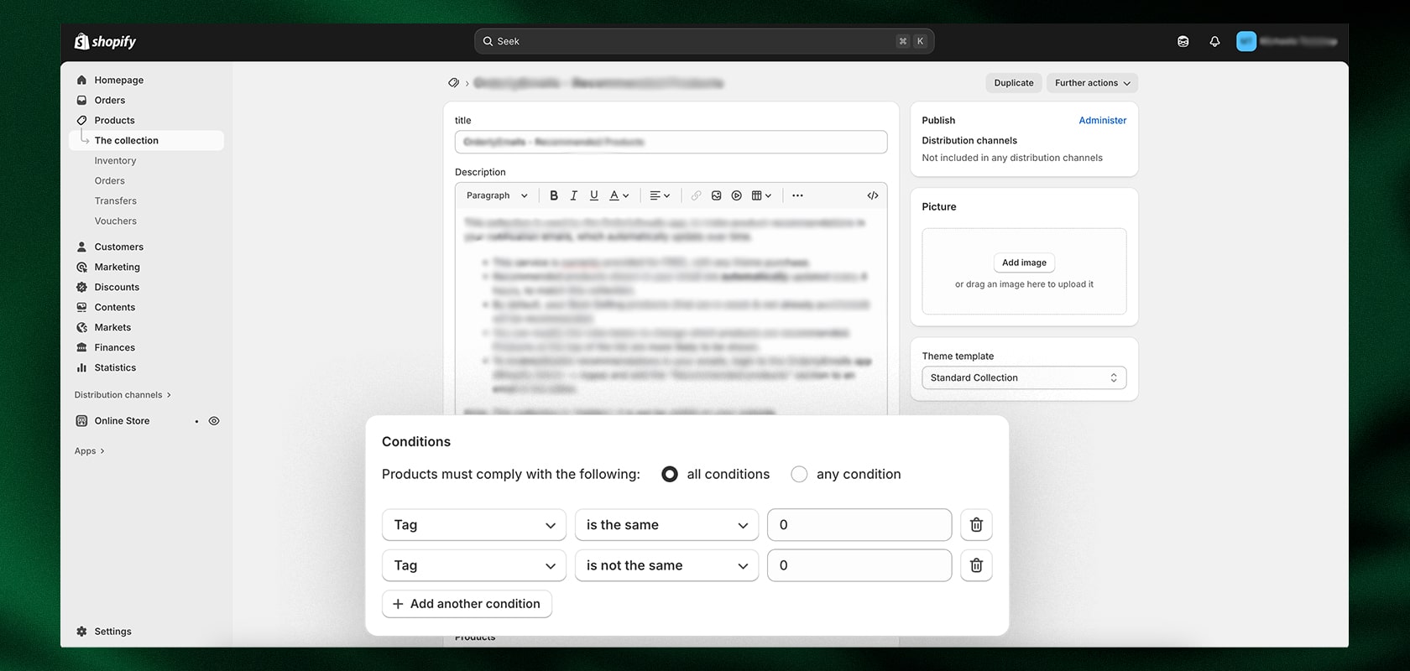Open Statistics in sidebar
1410x671 pixels.
tap(115, 368)
